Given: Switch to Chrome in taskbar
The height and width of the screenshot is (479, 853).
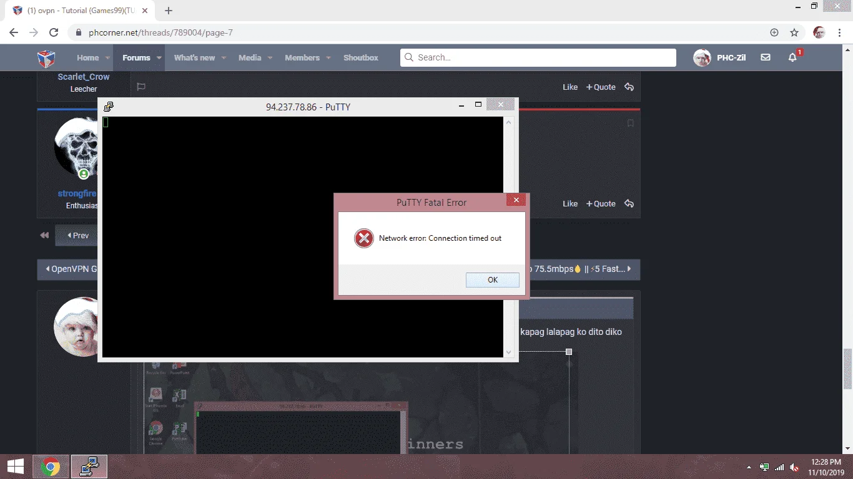Looking at the screenshot, I should coord(51,467).
